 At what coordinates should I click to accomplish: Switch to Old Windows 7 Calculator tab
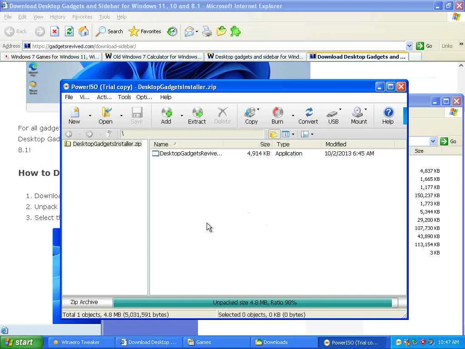[x=153, y=57]
